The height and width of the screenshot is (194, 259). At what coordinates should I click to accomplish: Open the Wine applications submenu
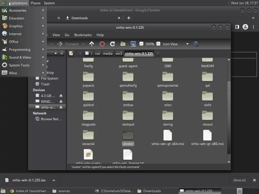point(23,73)
